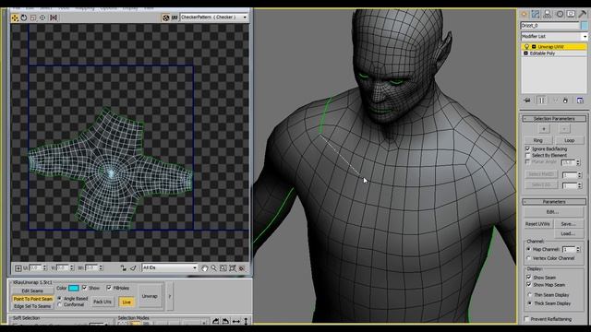Click the Show End Result toggle icon

point(541,101)
